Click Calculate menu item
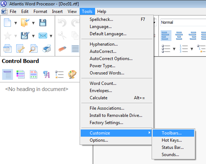This screenshot has height=164, width=206. pyautogui.click(x=117, y=98)
